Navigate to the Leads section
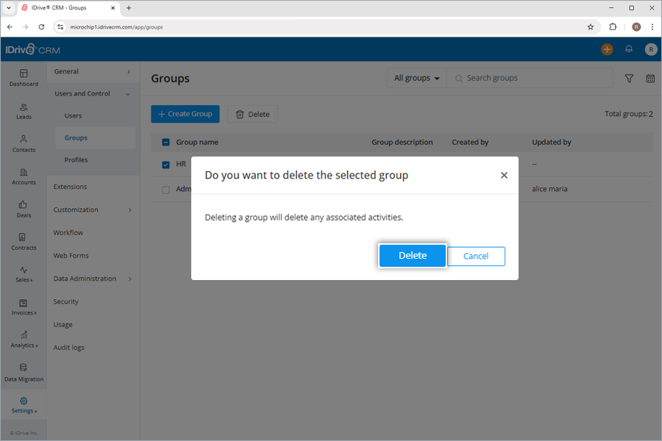This screenshot has width=662, height=441. click(x=24, y=112)
